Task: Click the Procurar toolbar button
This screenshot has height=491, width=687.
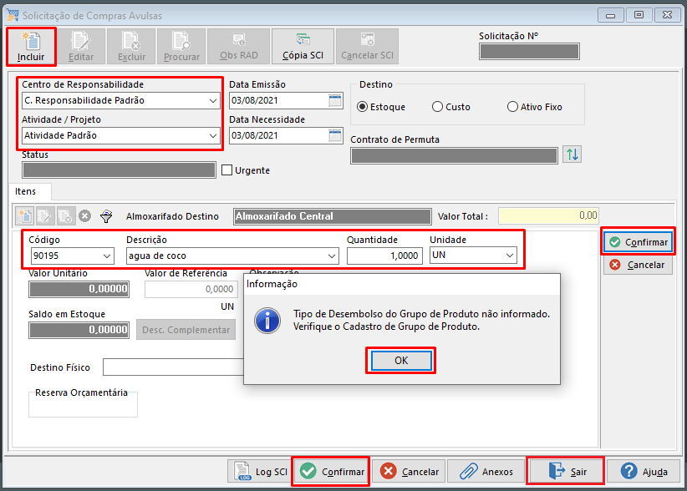Action: click(x=181, y=47)
